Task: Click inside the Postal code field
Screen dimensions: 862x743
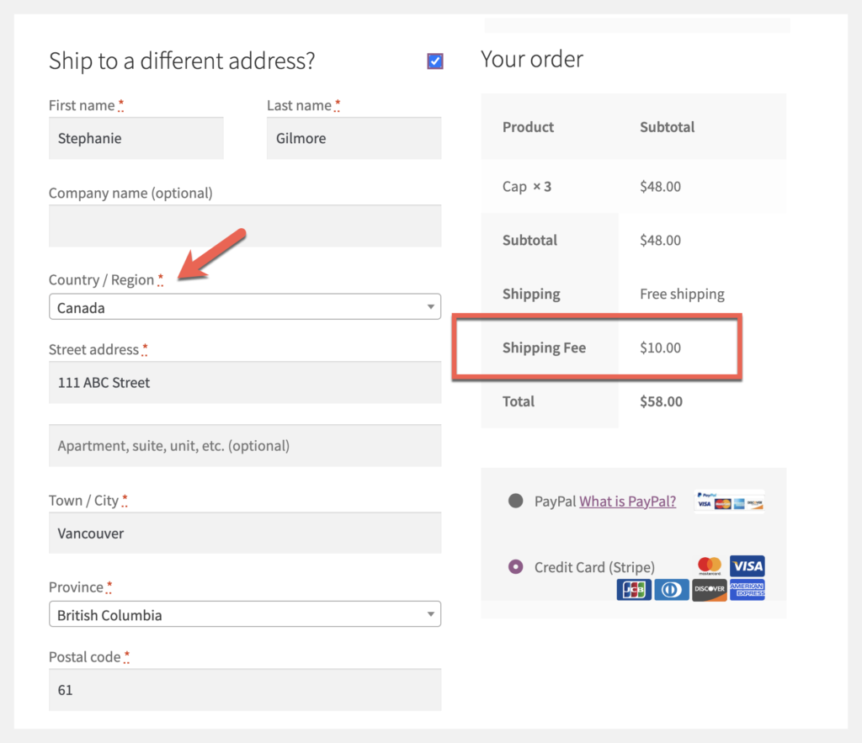Action: point(244,689)
